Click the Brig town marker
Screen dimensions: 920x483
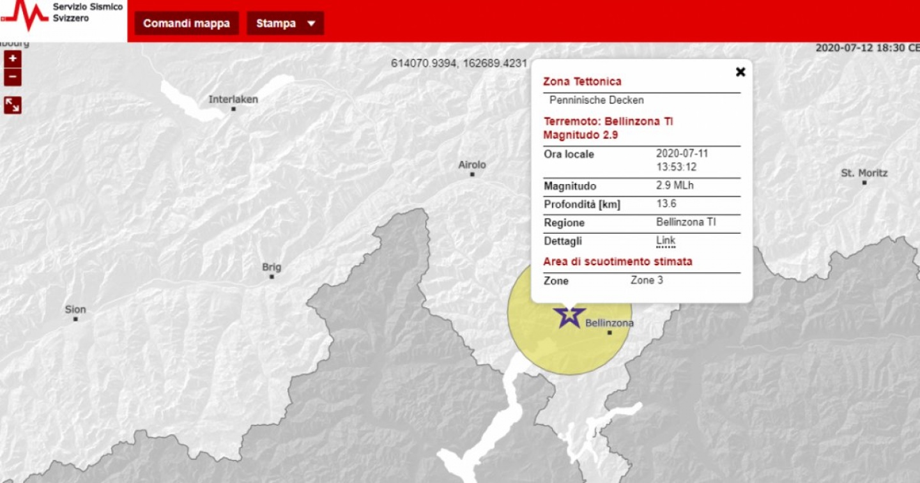coord(272,277)
